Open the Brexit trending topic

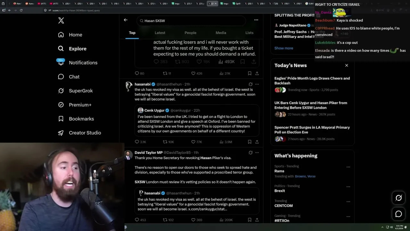click(280, 191)
